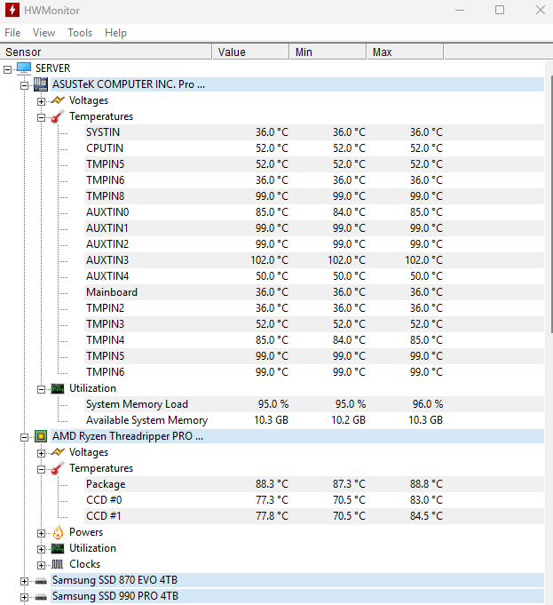Screen dimensions: 553x605
Task: Select the AUXTIN3 sensor row
Action: click(x=314, y=260)
